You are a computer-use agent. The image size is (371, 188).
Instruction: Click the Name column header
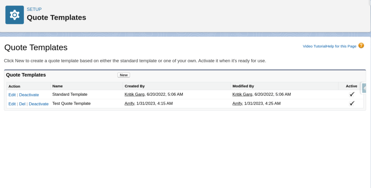coord(58,86)
